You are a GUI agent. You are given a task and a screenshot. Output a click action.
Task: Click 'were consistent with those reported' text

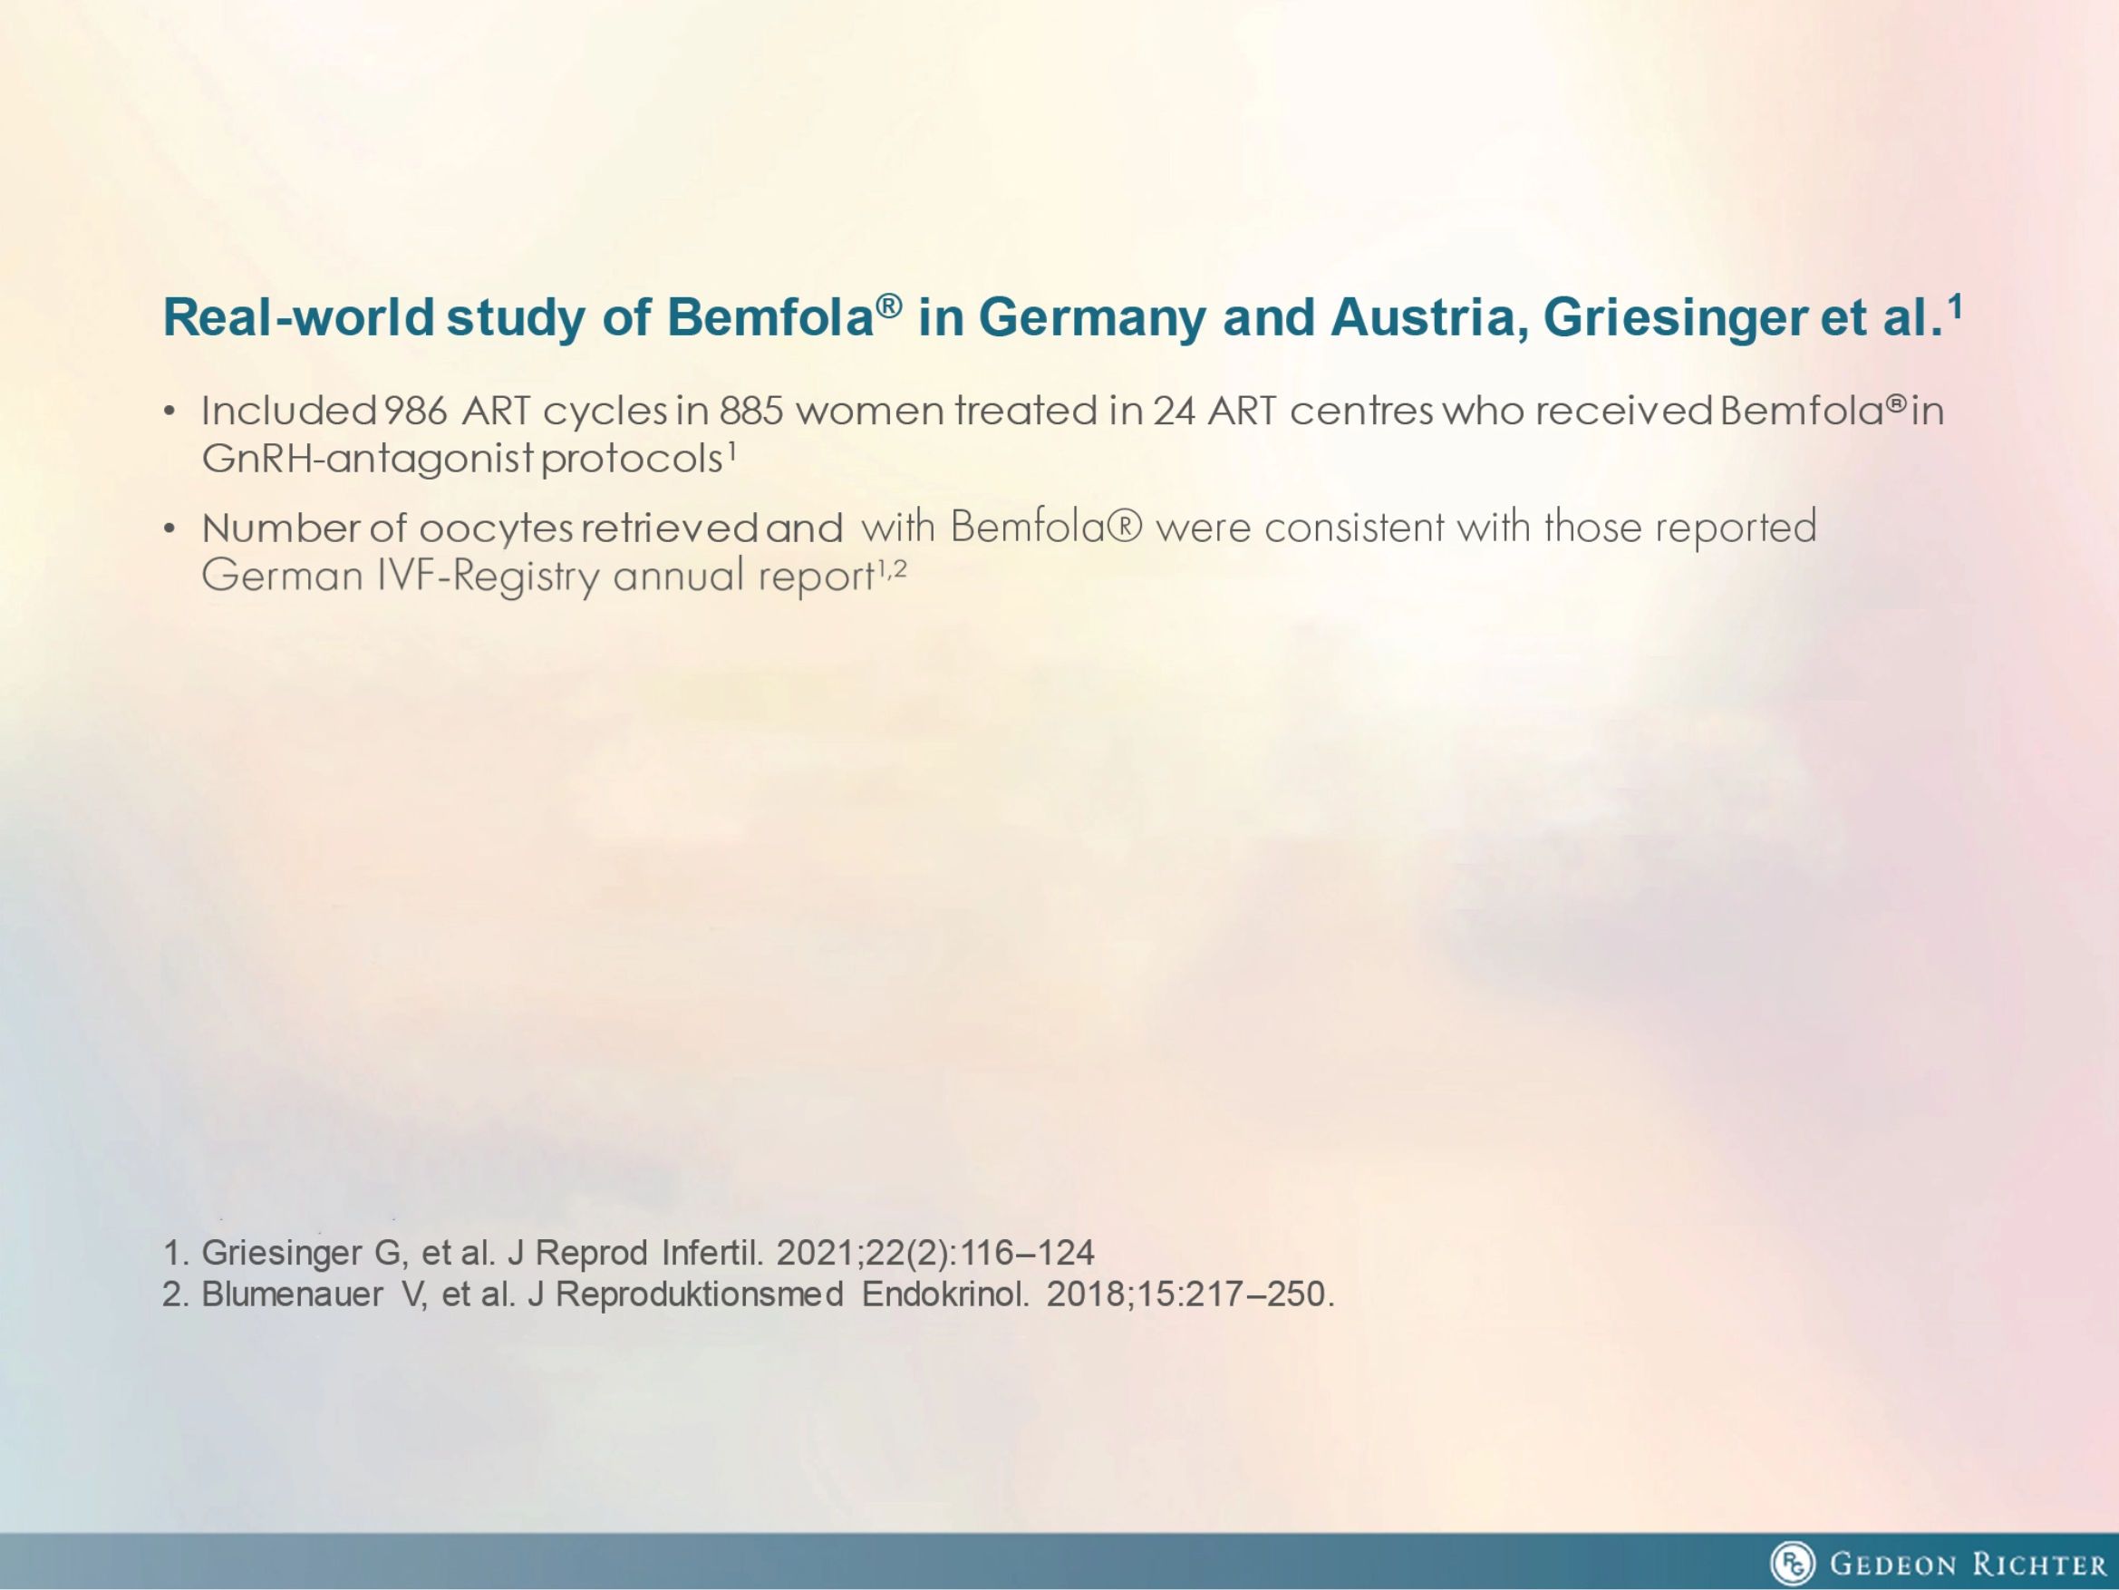pos(1485,528)
